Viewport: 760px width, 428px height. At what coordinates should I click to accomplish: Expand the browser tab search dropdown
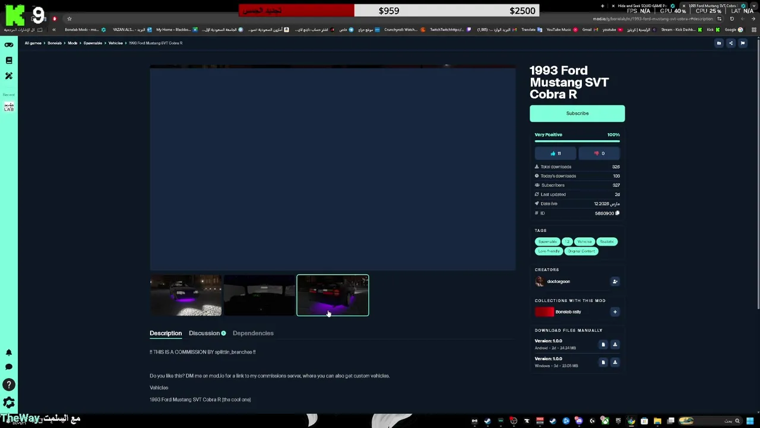click(755, 6)
